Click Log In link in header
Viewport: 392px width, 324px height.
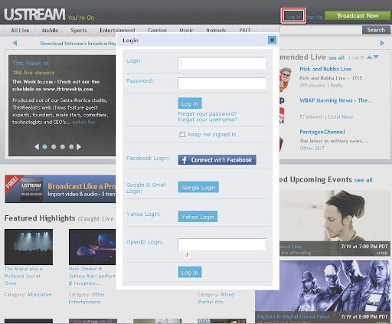point(293,17)
